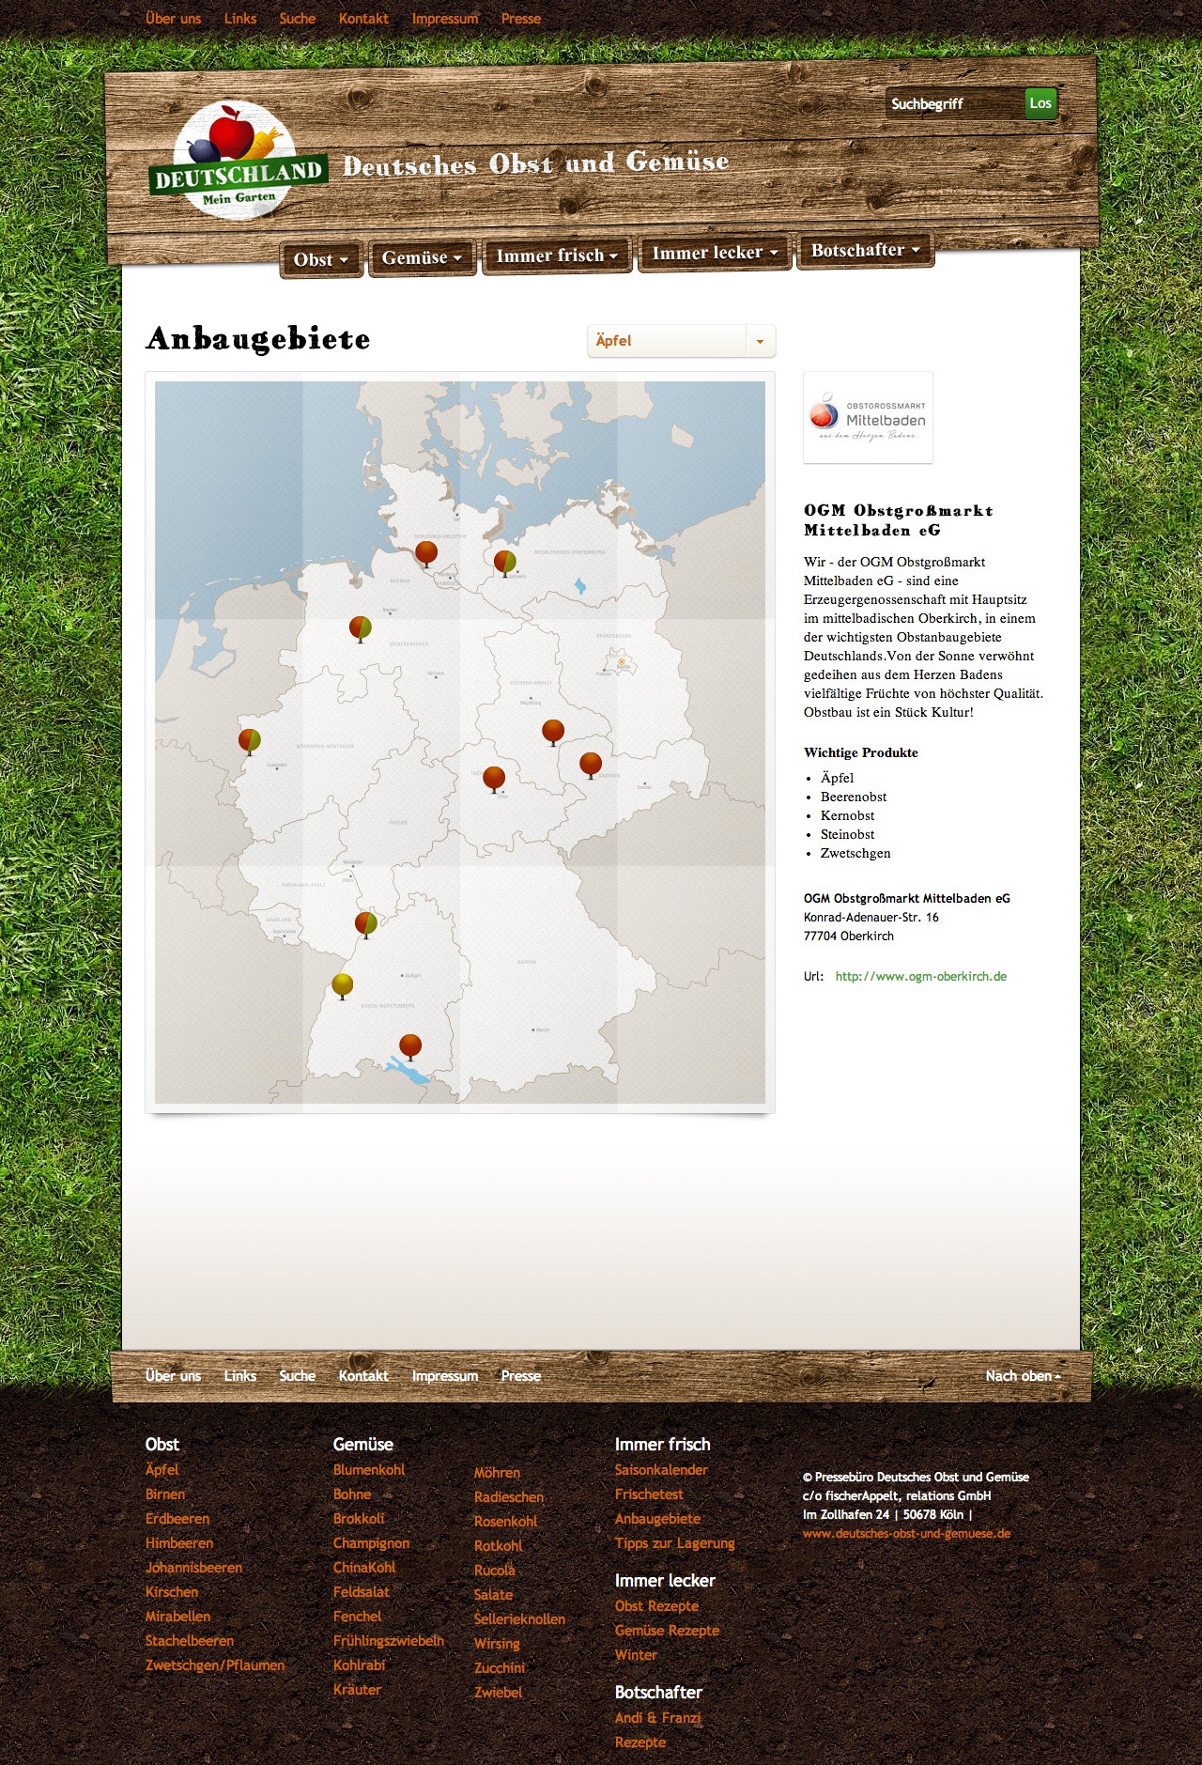Expand the Obst navigation menu
The height and width of the screenshot is (1765, 1202).
[320, 260]
